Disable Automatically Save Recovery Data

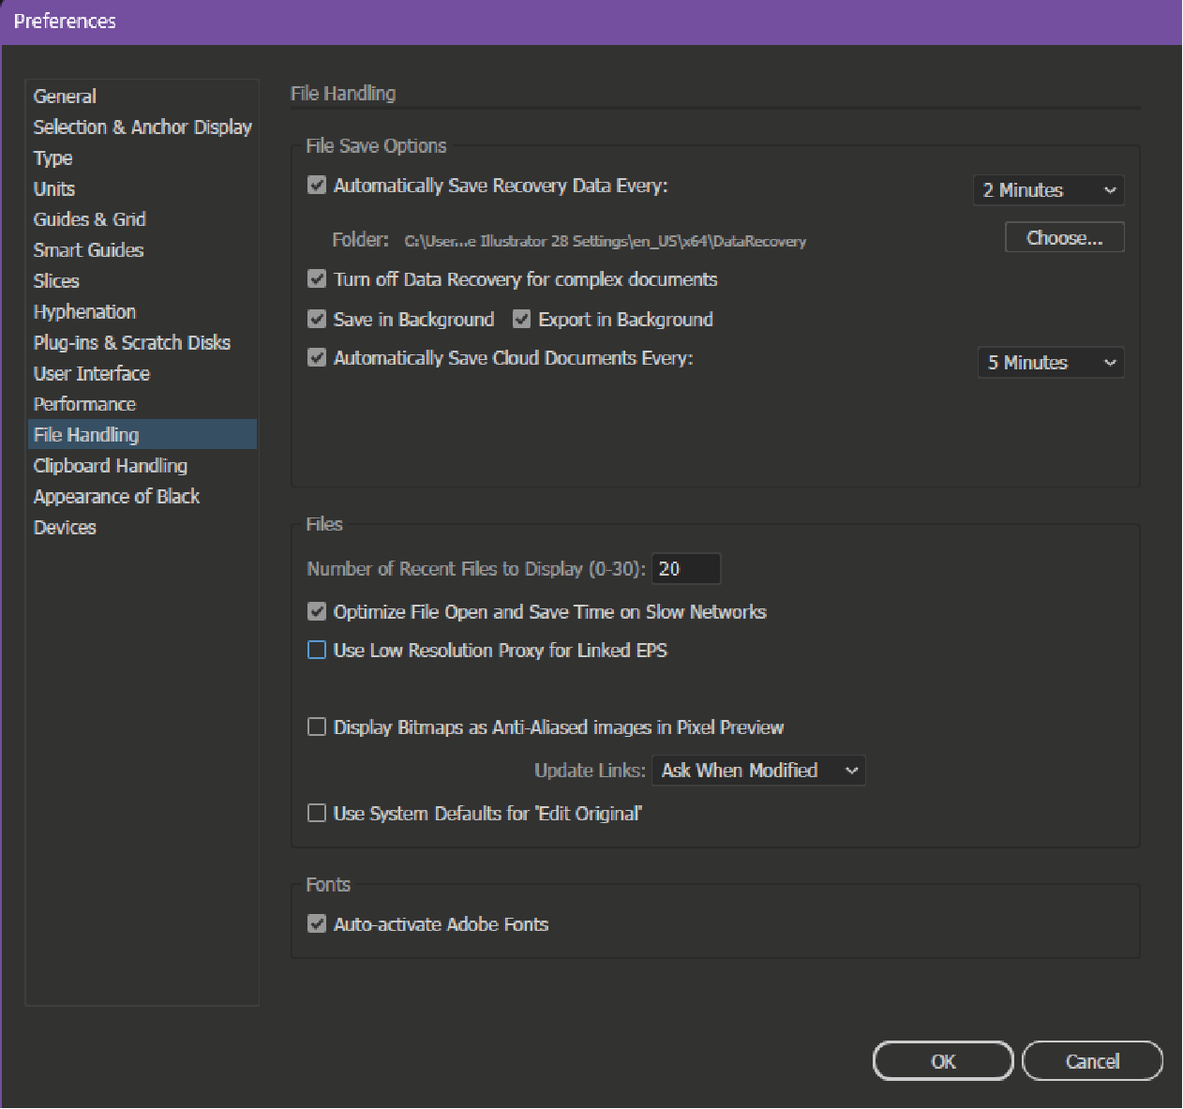pos(316,186)
